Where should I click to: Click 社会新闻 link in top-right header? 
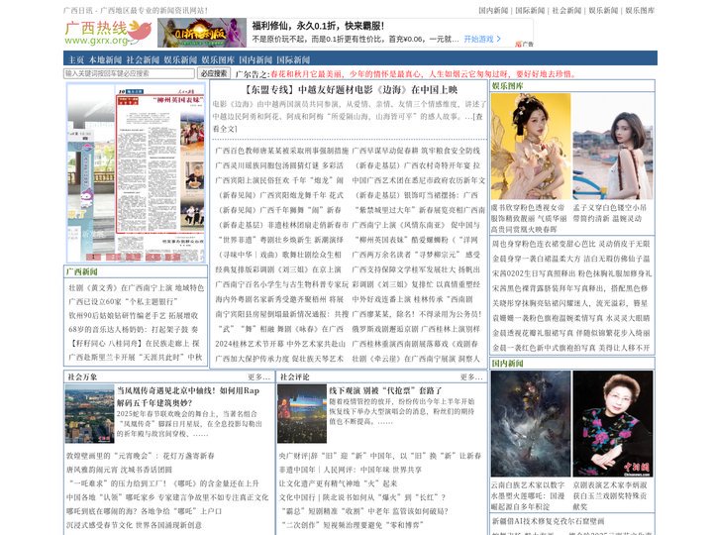click(567, 11)
